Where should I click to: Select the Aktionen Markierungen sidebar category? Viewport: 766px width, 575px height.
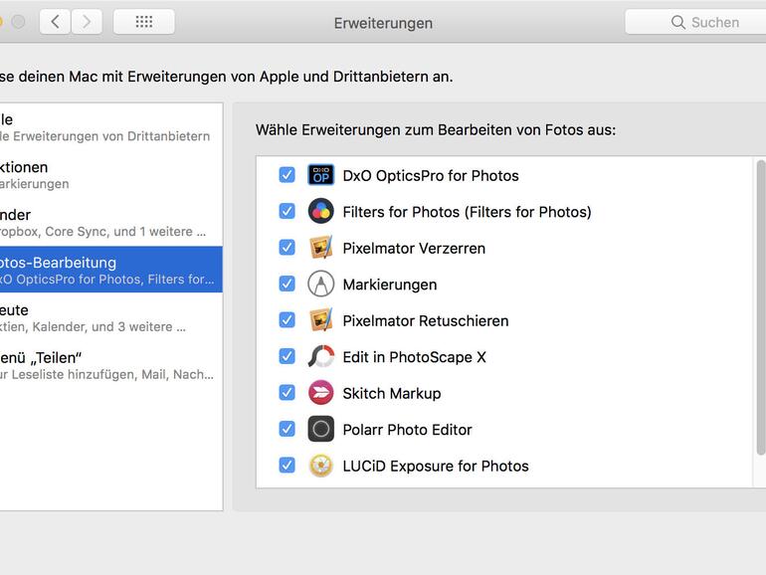pos(110,175)
